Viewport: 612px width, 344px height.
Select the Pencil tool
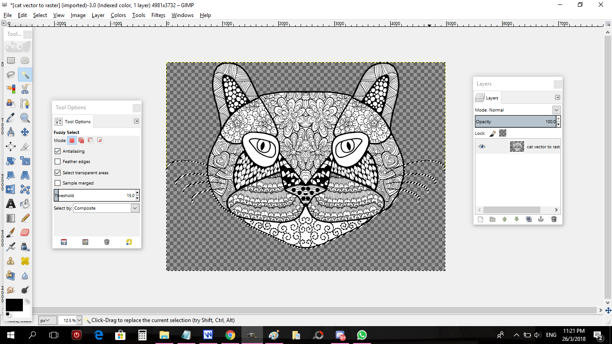(25, 218)
